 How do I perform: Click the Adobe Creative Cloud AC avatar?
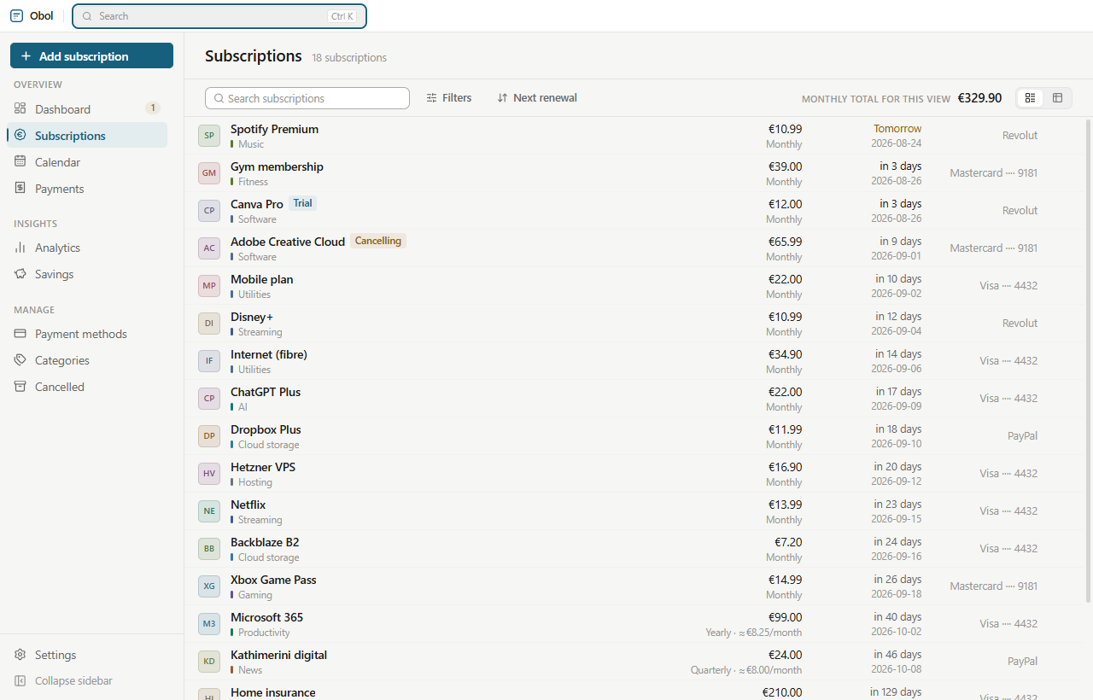pos(209,248)
